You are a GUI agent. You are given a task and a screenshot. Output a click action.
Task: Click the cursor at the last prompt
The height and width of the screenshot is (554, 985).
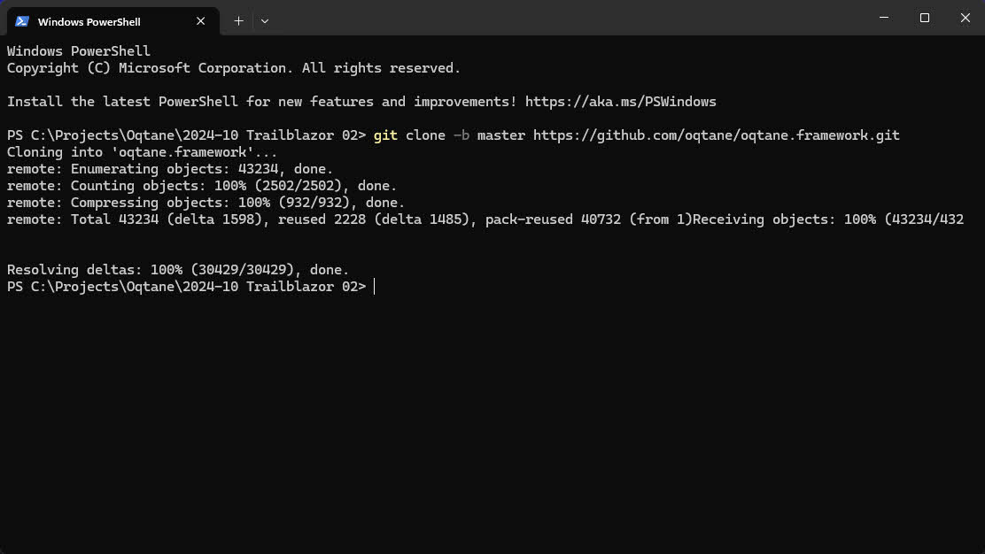375,287
